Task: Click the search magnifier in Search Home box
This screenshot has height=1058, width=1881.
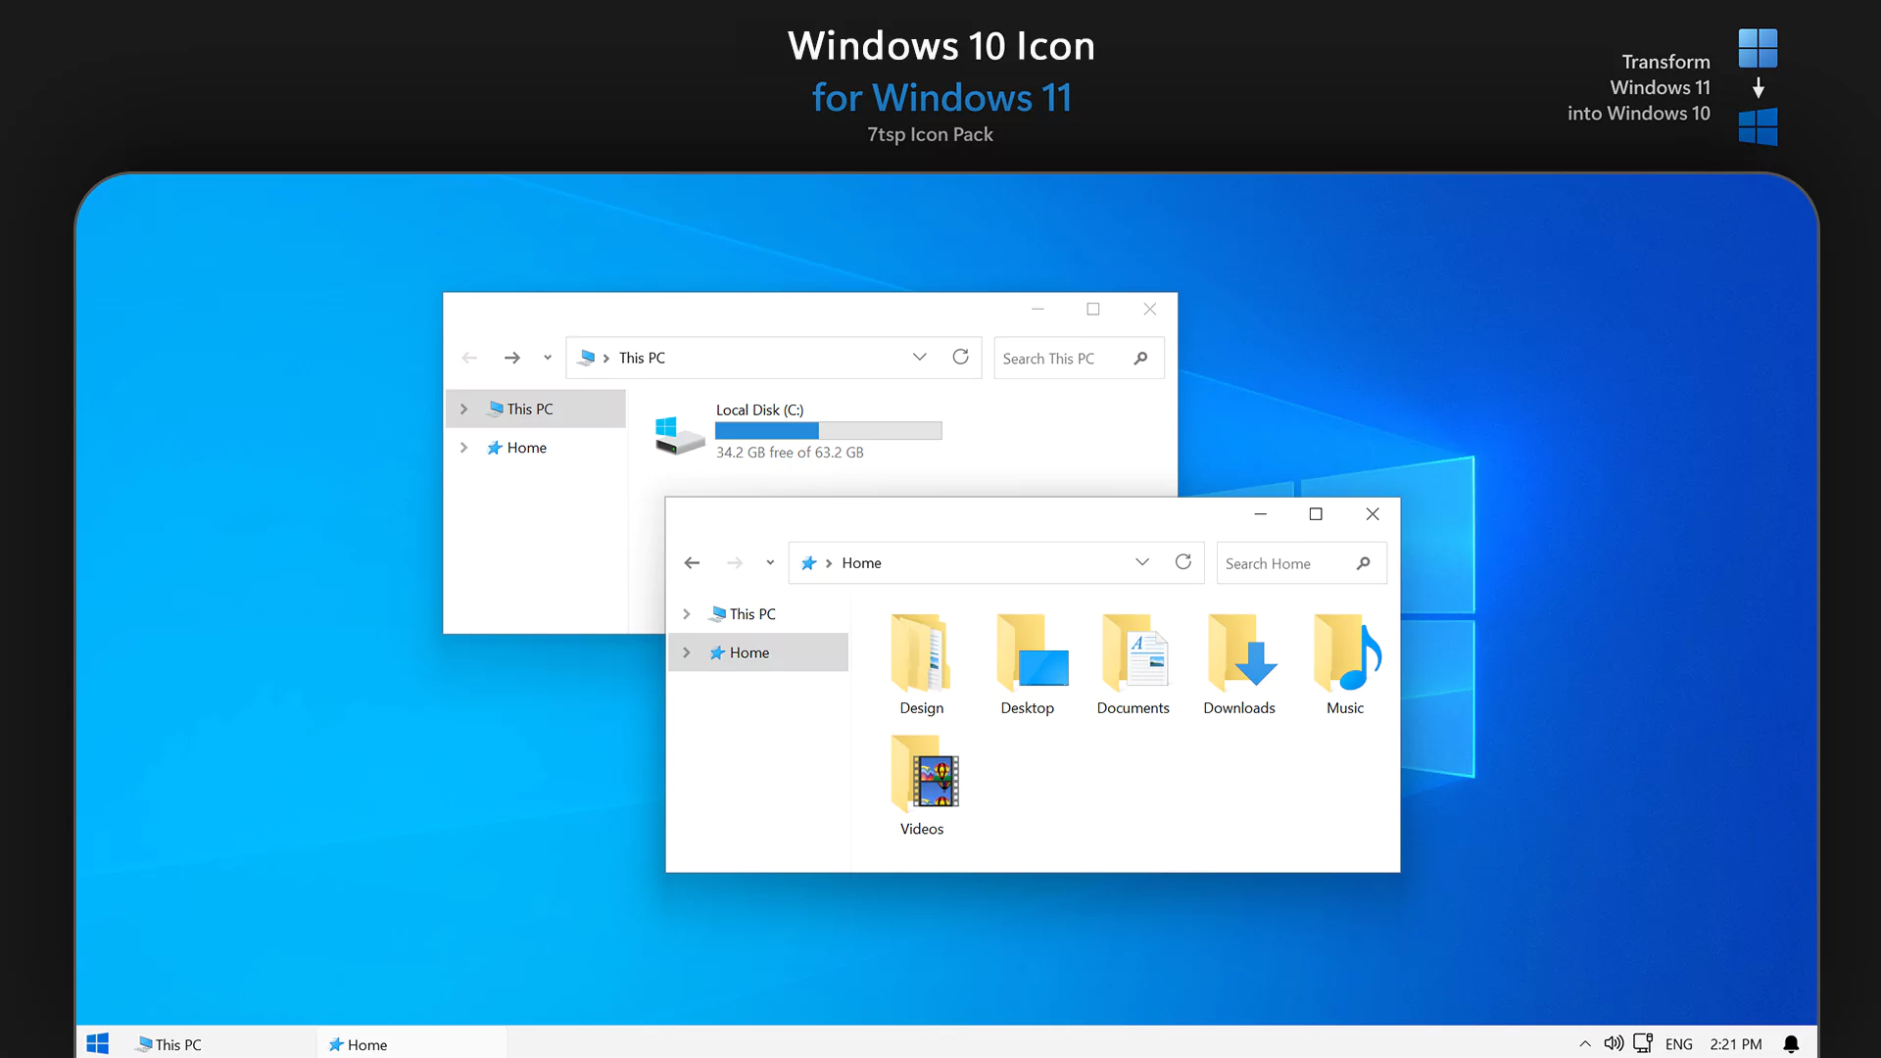Action: pos(1365,563)
